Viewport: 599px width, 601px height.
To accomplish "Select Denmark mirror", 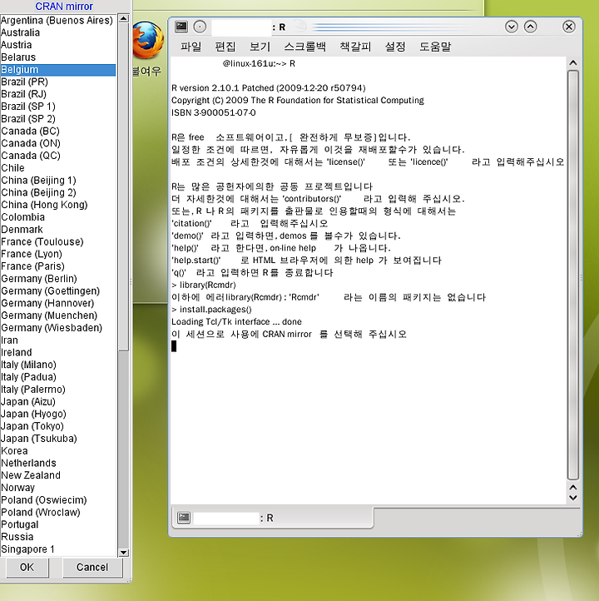I will 58,230.
